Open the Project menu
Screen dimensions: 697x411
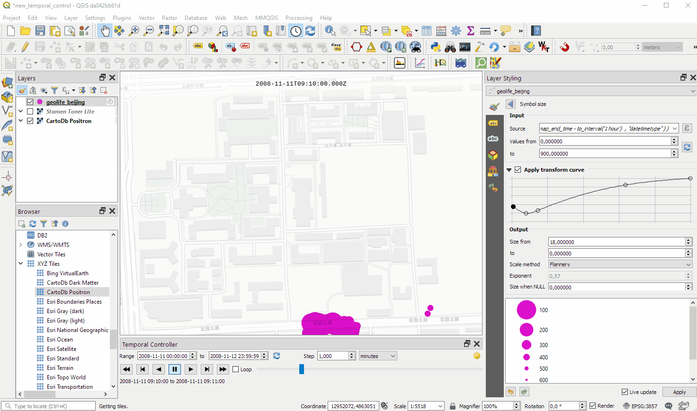11,18
